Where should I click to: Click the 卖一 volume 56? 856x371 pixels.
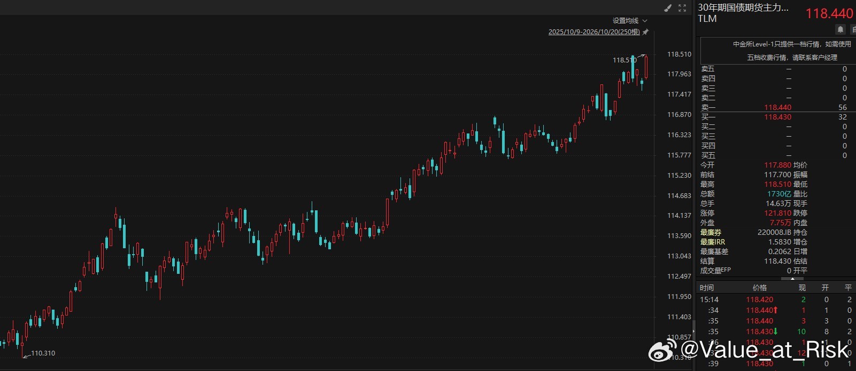tap(843, 107)
